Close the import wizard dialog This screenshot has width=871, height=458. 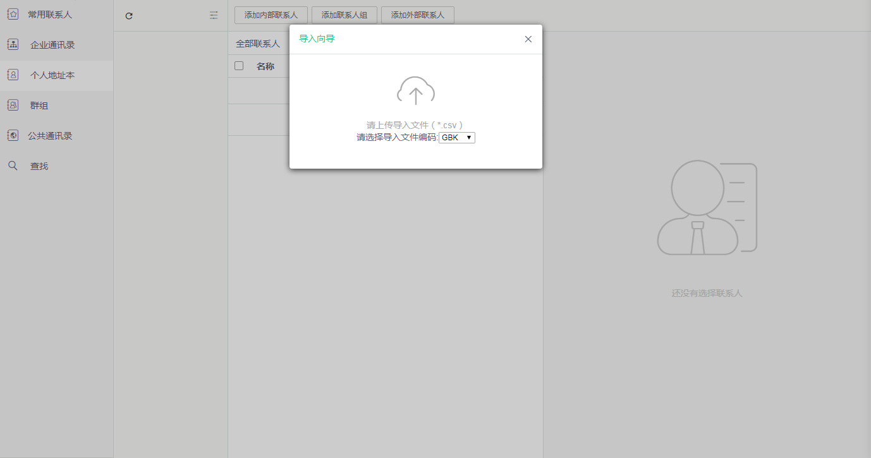[x=528, y=39]
